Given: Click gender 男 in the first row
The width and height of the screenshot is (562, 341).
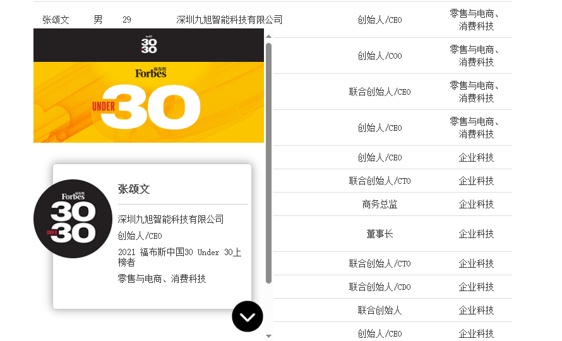Looking at the screenshot, I should pyautogui.click(x=98, y=20).
